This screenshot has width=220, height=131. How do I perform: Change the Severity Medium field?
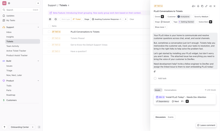[201, 17]
